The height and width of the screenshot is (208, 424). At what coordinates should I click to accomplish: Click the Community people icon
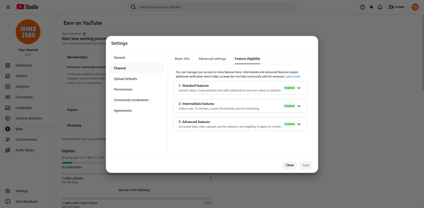8,97
